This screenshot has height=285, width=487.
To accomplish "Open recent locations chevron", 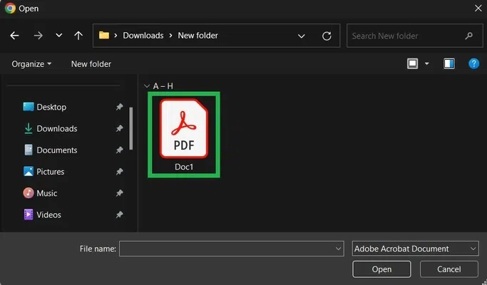I will pyautogui.click(x=58, y=36).
